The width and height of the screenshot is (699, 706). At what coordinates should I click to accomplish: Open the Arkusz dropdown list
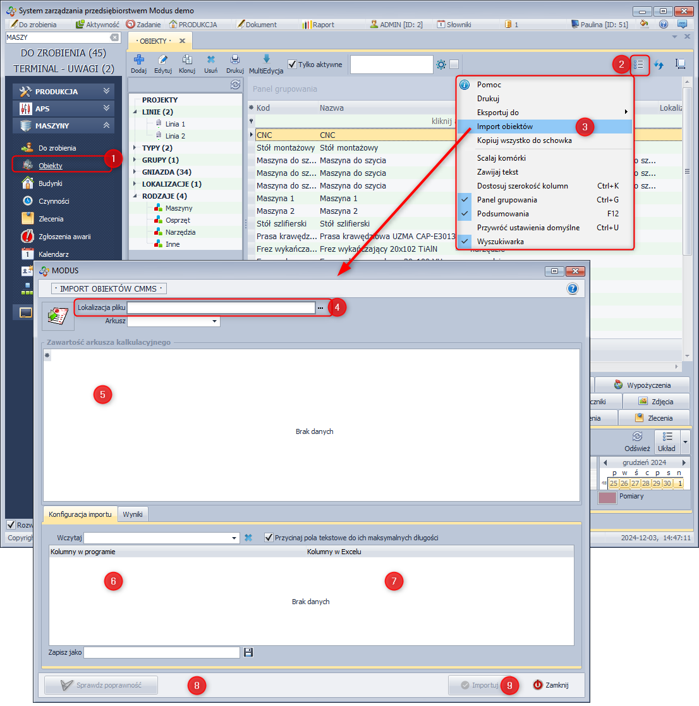click(215, 321)
